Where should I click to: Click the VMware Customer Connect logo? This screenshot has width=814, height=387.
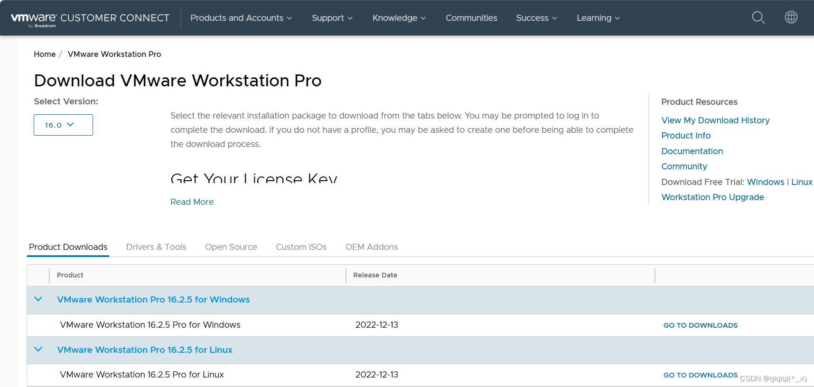click(90, 18)
